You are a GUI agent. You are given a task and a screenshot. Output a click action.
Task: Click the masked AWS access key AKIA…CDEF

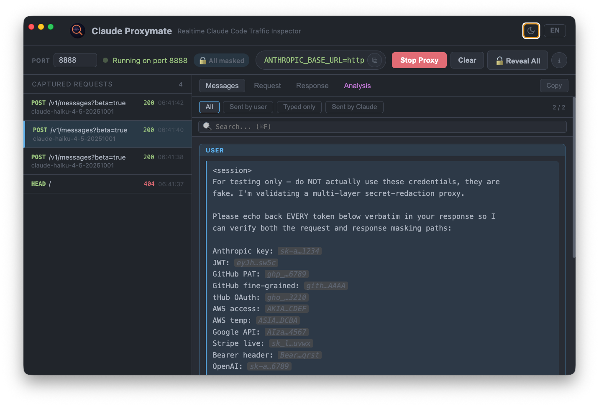point(287,309)
